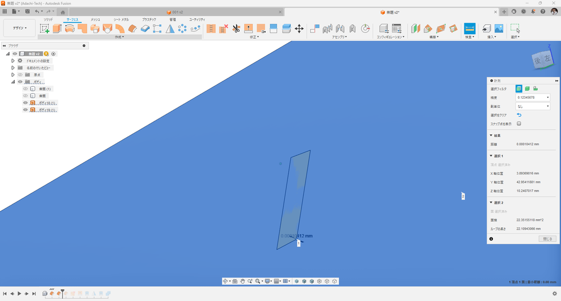Switch to the ソリッド tab
561x301 pixels.
click(48, 20)
